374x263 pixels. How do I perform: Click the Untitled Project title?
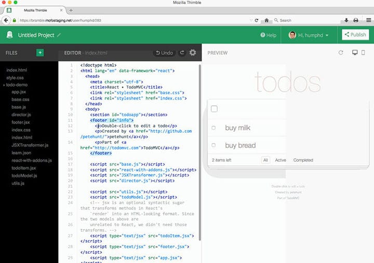(x=36, y=35)
